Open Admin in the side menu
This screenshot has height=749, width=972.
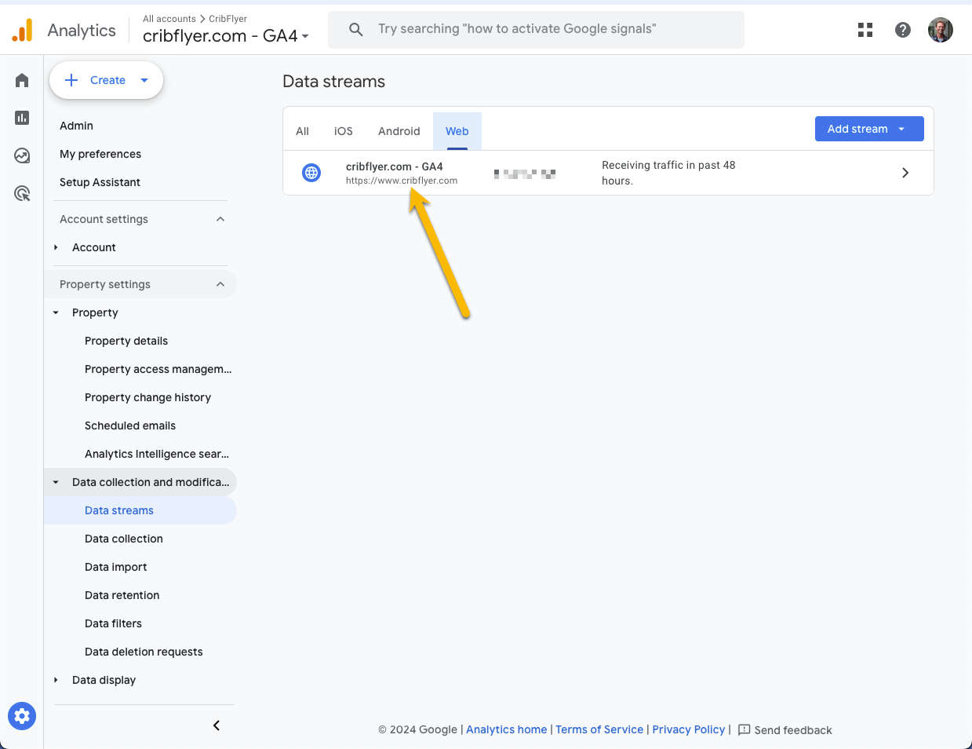point(76,126)
